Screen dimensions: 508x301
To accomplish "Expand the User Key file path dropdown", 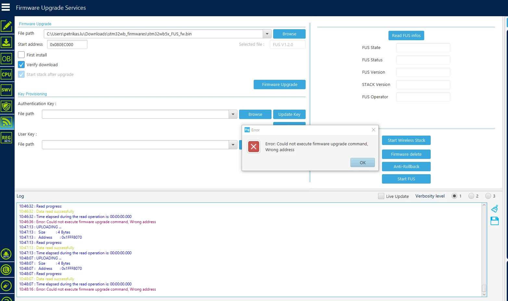I will point(233,145).
